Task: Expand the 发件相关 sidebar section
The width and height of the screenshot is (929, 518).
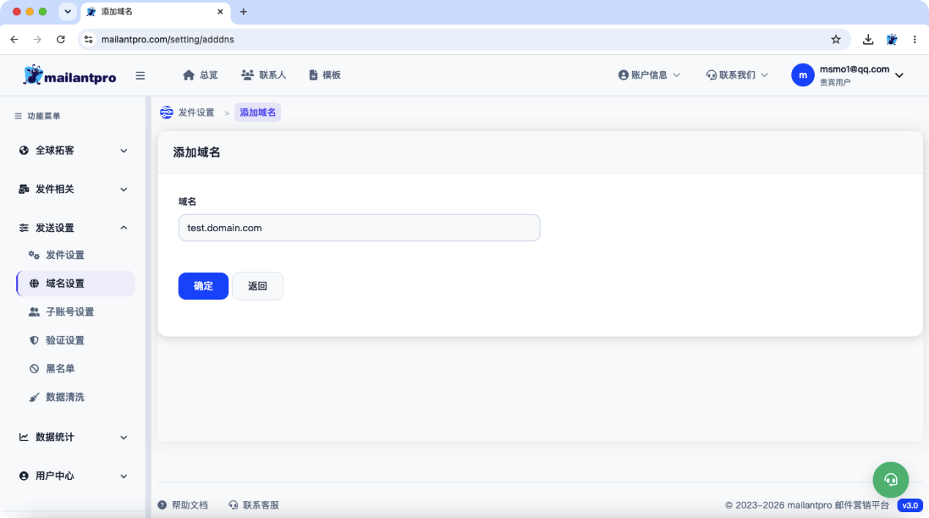Action: pos(73,189)
